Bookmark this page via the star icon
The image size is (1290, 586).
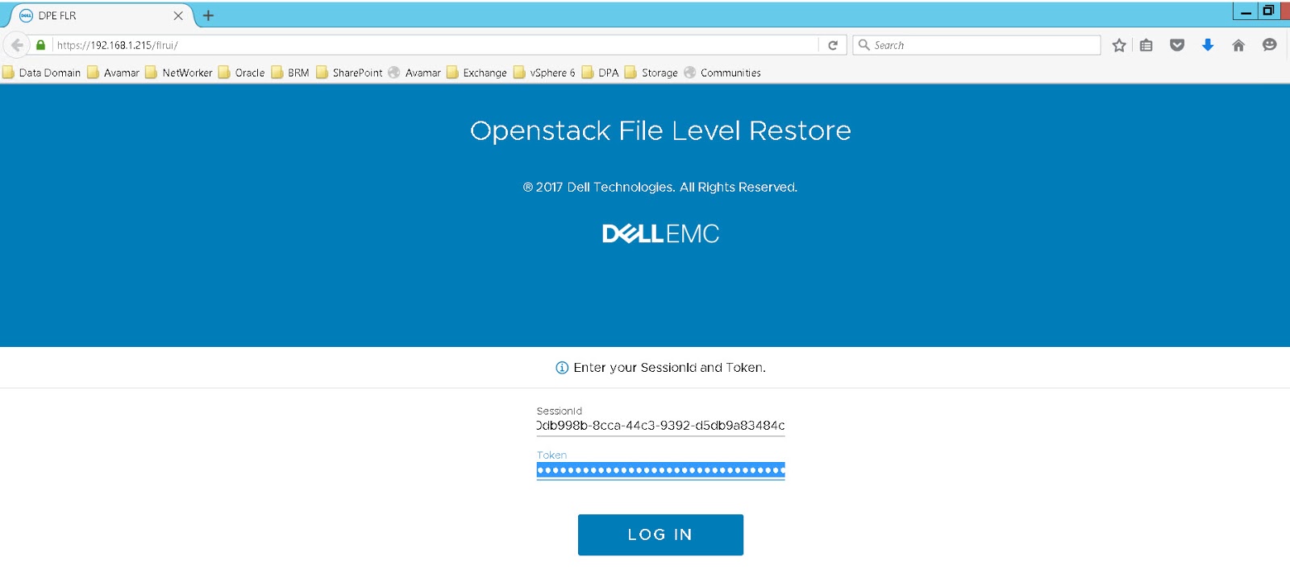tap(1120, 45)
